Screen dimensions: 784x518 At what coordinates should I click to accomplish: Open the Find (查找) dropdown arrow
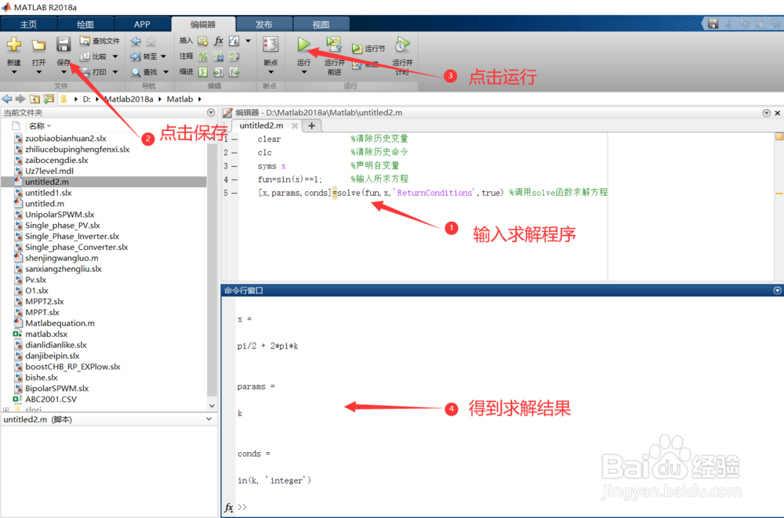(165, 72)
